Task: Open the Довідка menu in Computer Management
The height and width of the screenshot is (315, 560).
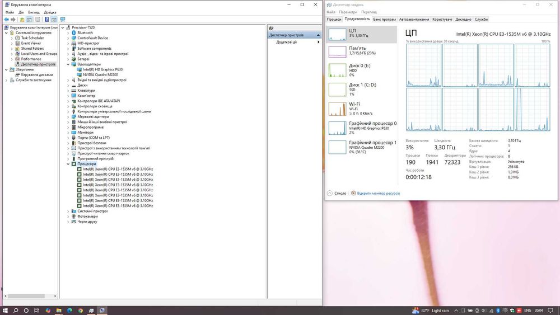Action: pos(50,12)
